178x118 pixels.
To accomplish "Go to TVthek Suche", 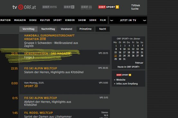I will tap(136, 7).
